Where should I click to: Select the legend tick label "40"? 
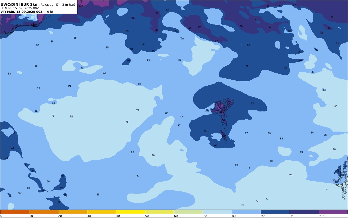(118, 216)
